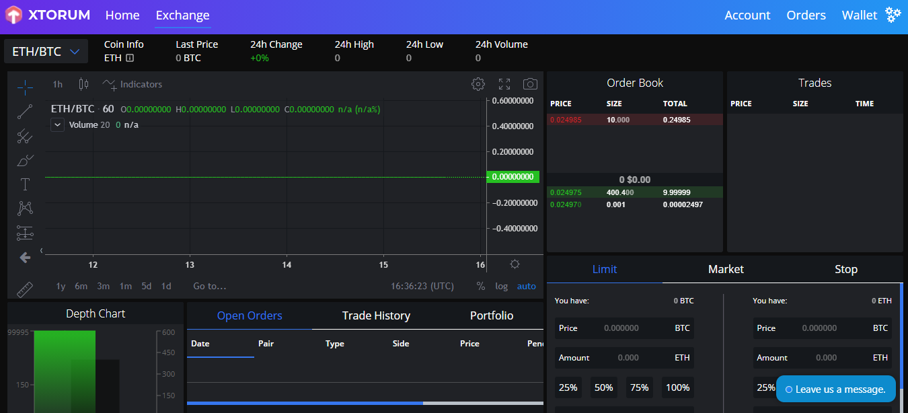Click the buy order at 0.024970
The height and width of the screenshot is (413, 908).
635,204
